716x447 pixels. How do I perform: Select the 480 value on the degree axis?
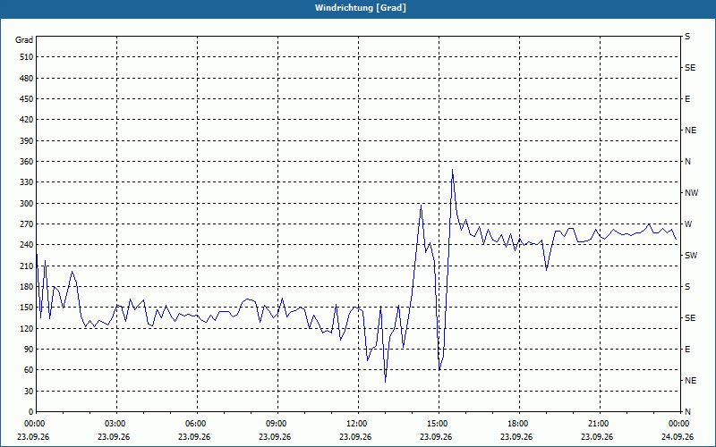pos(27,78)
